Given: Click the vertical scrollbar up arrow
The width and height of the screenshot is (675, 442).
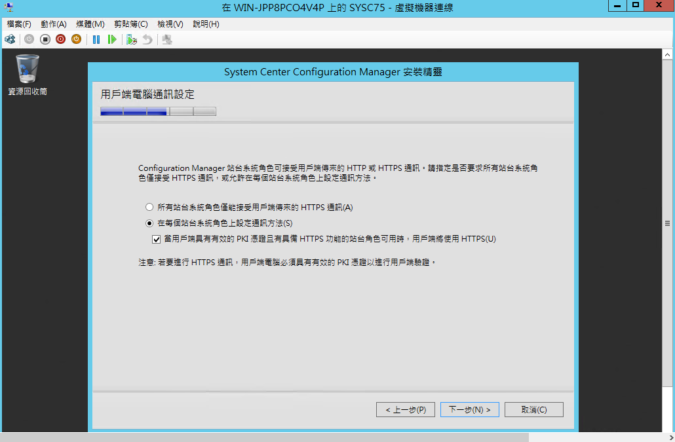Looking at the screenshot, I should (x=667, y=54).
